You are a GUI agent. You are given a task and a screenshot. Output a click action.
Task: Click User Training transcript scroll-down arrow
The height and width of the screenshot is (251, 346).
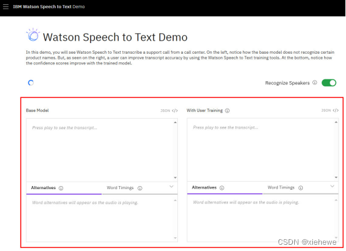pyautogui.click(x=336, y=177)
